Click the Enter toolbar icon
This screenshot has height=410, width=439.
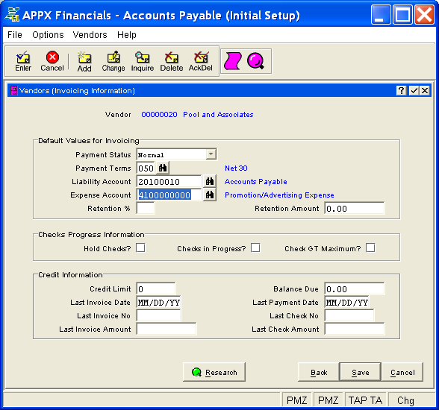click(23, 61)
